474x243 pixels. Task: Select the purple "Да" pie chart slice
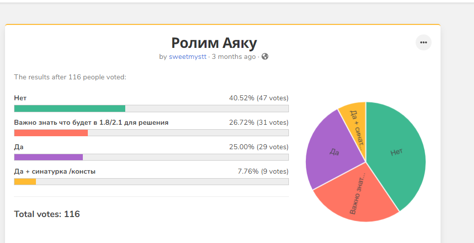(x=333, y=152)
